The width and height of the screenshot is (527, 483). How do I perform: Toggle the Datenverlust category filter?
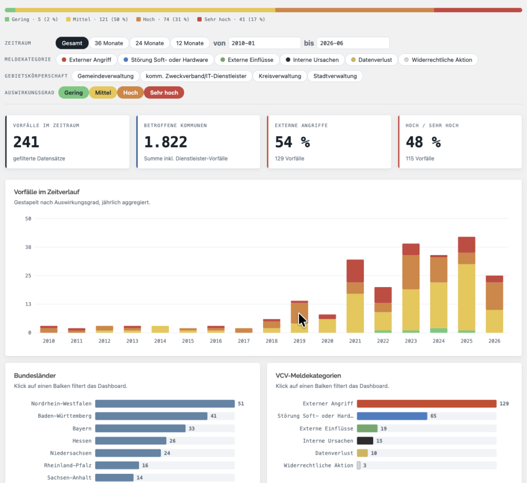click(372, 60)
